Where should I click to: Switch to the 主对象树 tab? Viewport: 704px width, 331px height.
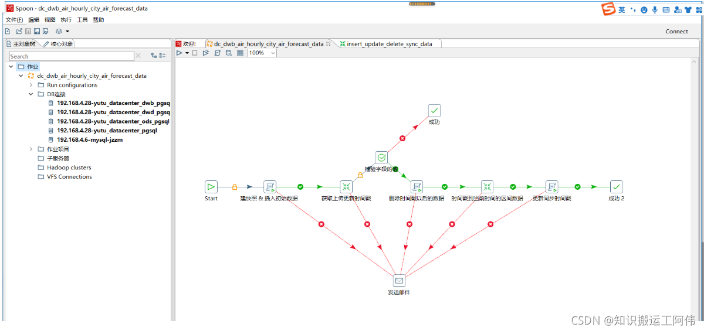tap(21, 44)
